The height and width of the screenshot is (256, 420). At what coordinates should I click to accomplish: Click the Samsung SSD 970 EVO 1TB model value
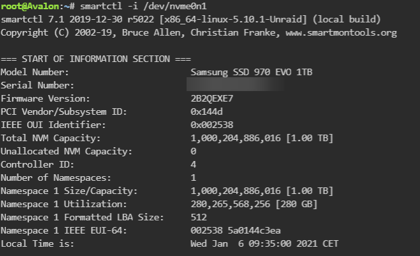coord(251,72)
